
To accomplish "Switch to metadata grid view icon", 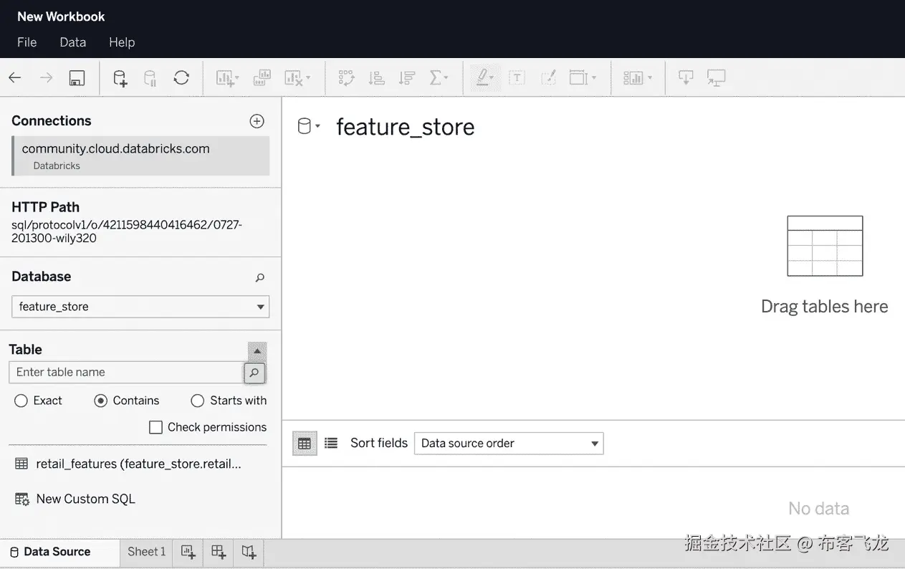I will 331,443.
